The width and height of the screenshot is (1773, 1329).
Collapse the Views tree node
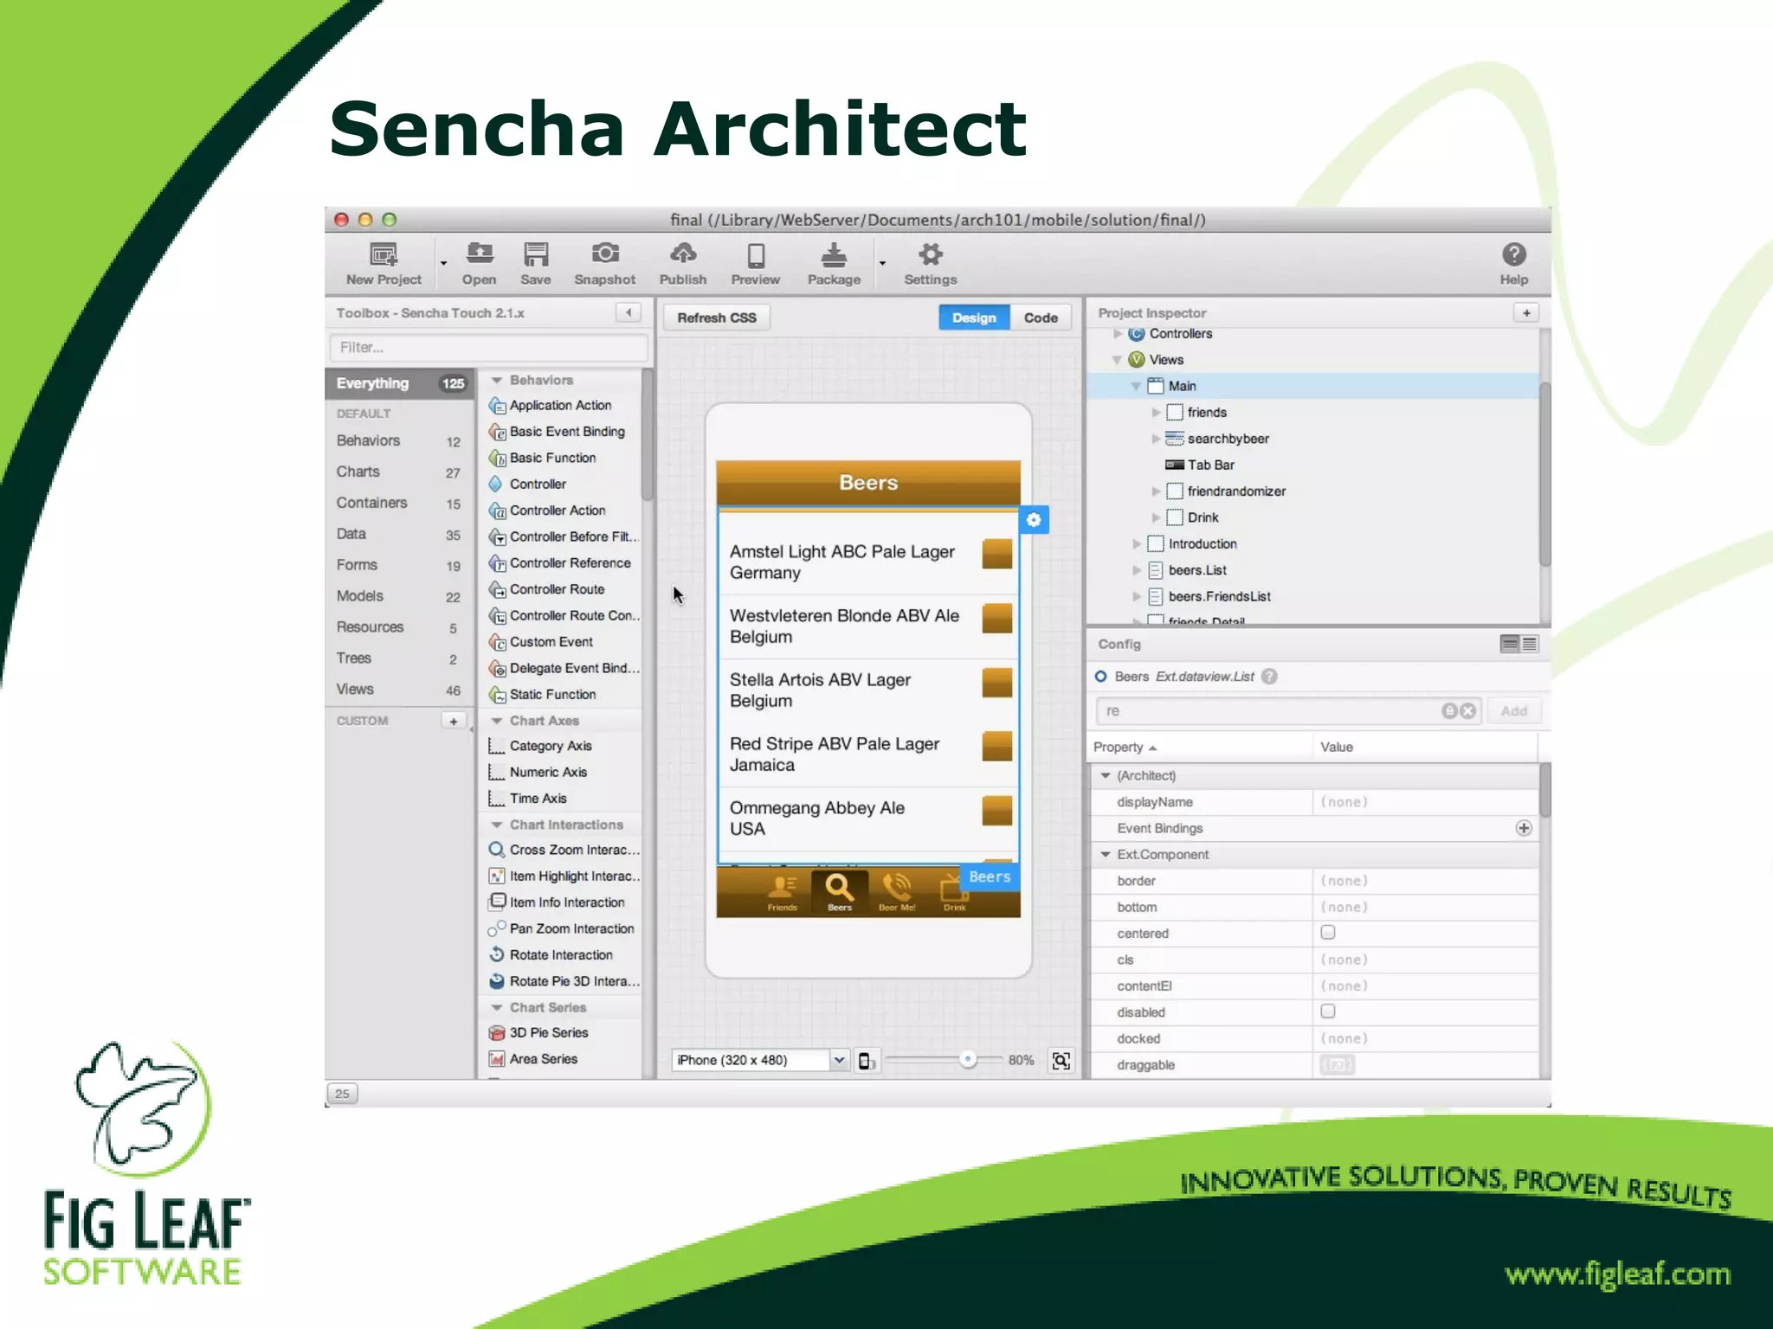point(1117,360)
